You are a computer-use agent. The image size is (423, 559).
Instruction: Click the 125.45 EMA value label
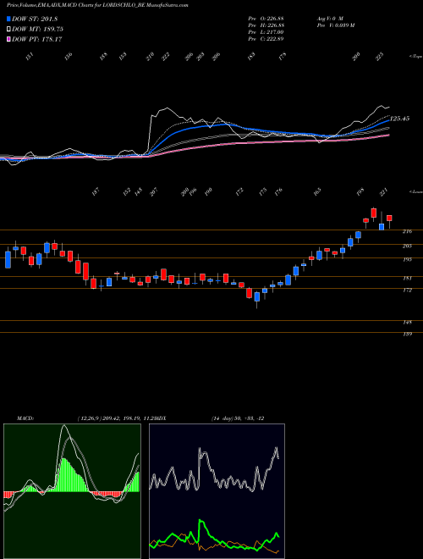pos(399,119)
